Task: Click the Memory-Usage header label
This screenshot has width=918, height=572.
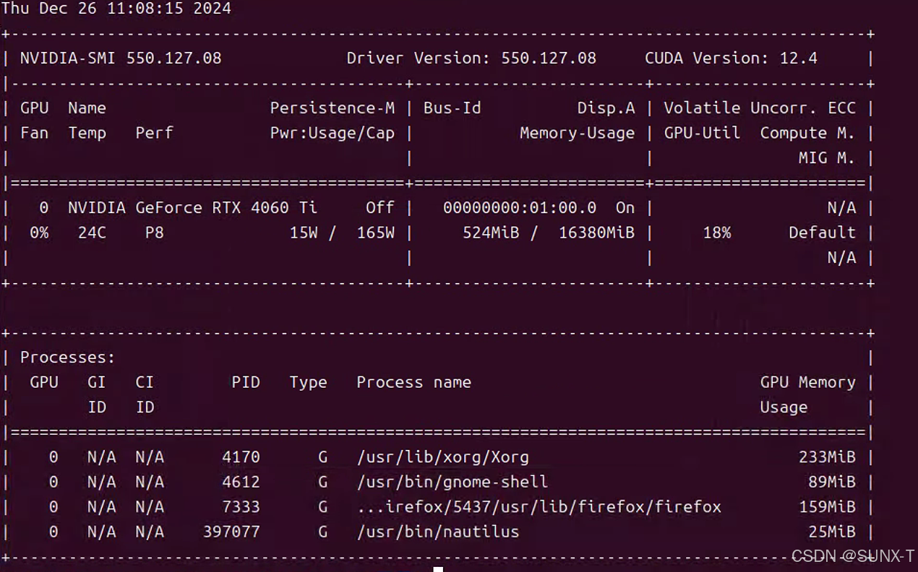Action: 577,133
